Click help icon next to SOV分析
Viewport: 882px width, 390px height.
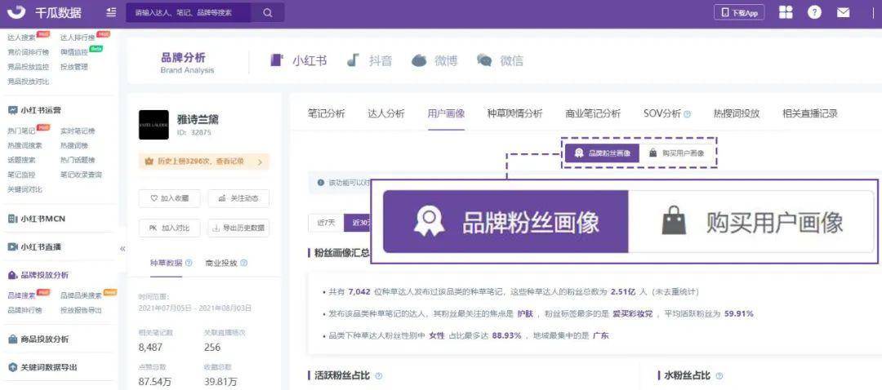[x=688, y=114]
